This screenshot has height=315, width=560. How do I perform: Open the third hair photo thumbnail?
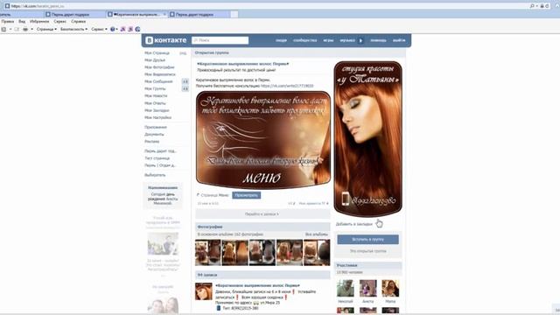pyautogui.click(x=262, y=253)
